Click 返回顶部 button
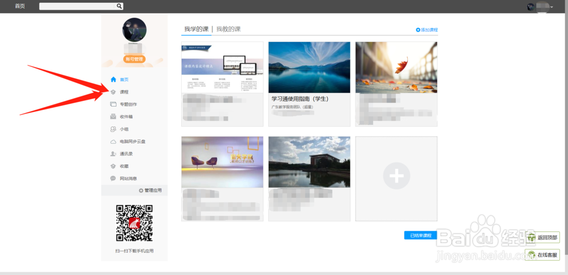The image size is (568, 275). (542, 238)
